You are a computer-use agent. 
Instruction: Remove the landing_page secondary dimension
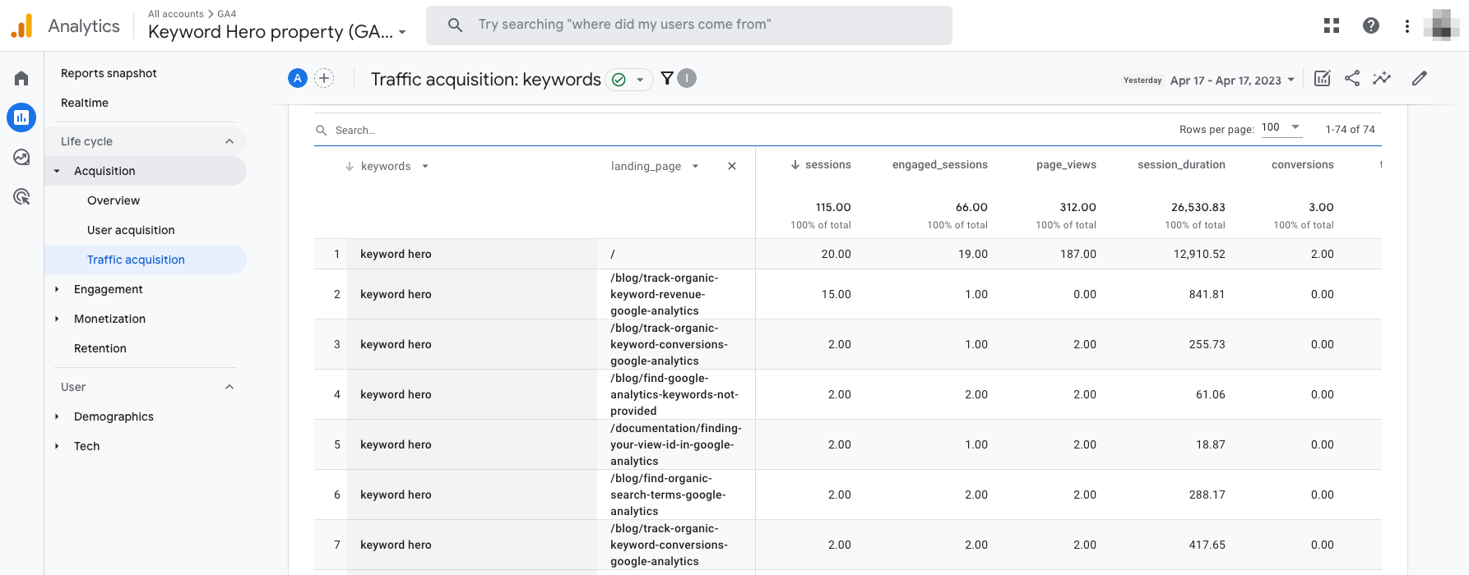point(732,166)
